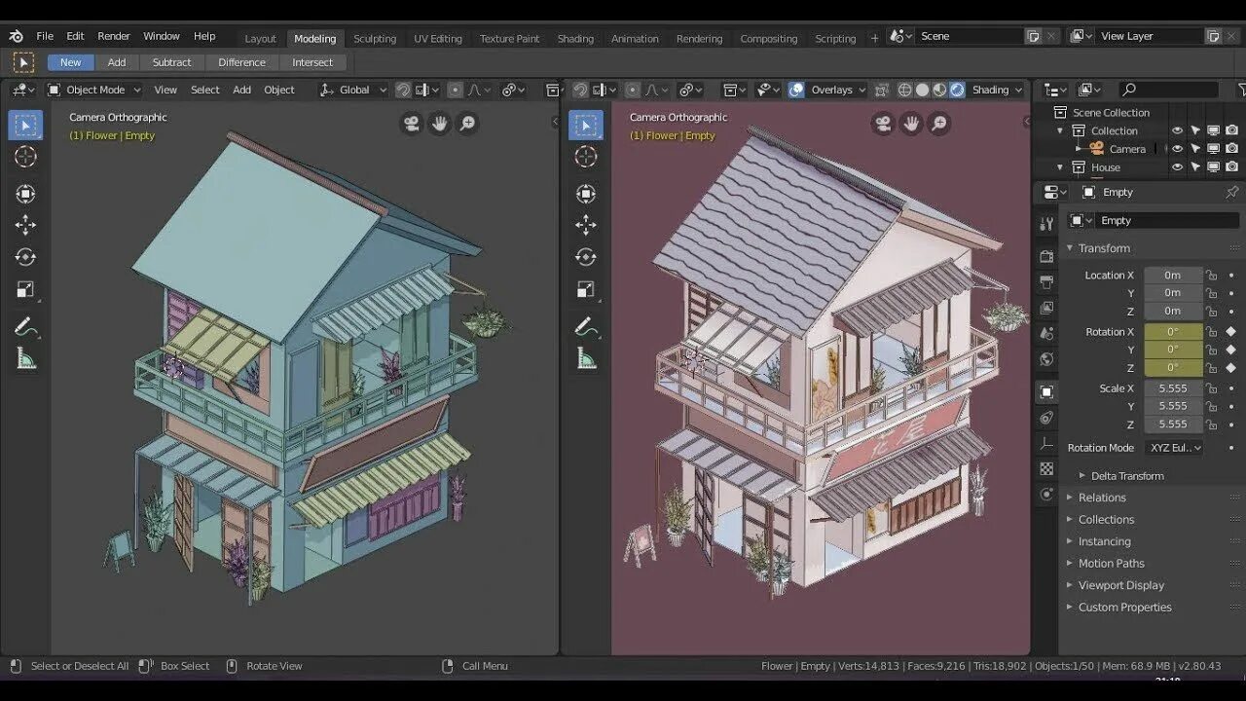Select the Measure tool in right viewport
Screen dimensions: 1246x701
pos(586,359)
